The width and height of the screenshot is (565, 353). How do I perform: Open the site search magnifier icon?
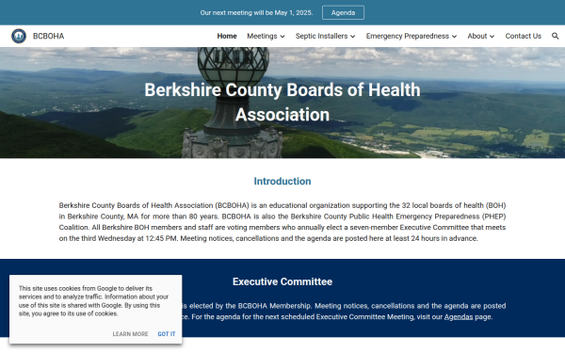click(555, 36)
